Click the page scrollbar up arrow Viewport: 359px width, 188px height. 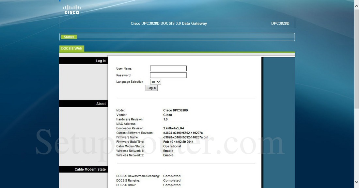click(x=356, y=7)
